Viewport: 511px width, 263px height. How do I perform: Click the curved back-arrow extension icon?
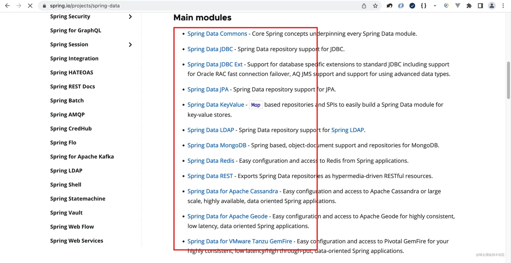pos(389,6)
